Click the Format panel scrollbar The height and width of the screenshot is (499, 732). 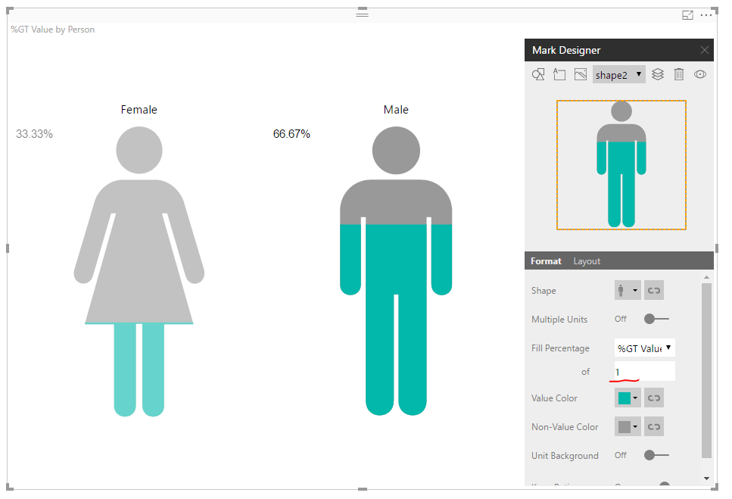click(706, 370)
